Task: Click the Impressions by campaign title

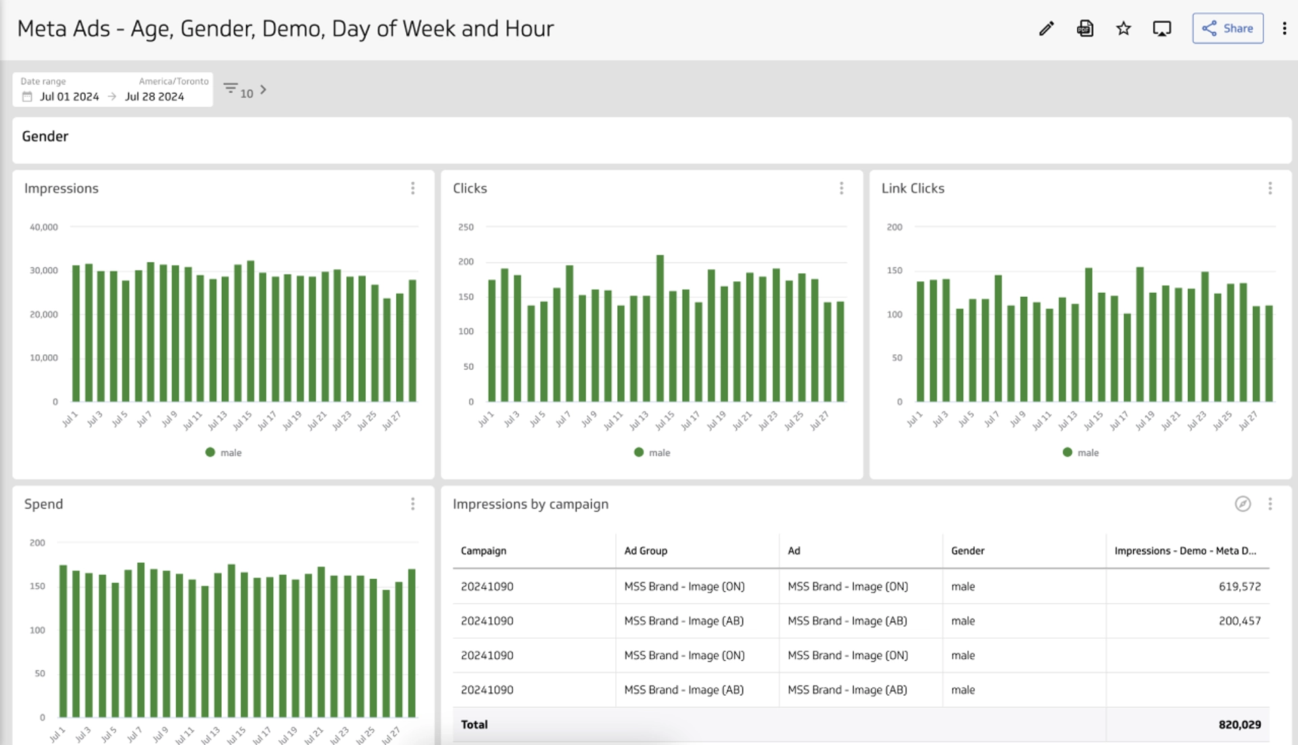Action: 531,504
